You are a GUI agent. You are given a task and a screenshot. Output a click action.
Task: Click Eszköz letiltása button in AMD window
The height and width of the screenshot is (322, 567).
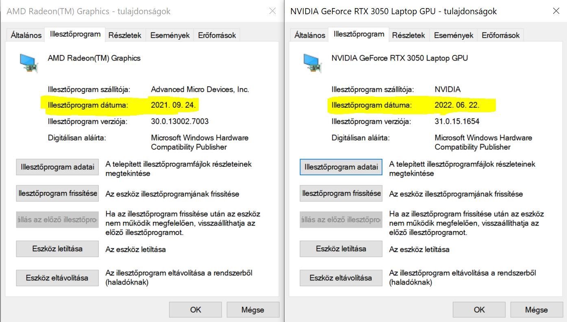(x=57, y=249)
